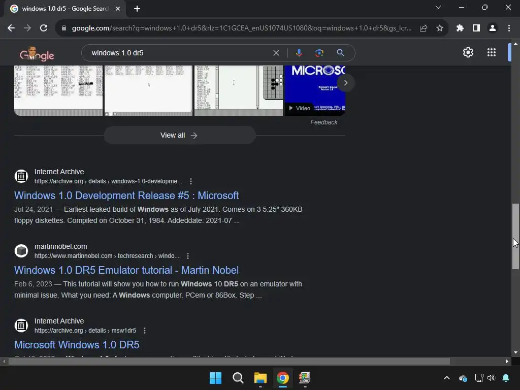Screen dimensions: 520x390
Task: Select the windows 1.0 dr5 tab
Action: [65, 9]
